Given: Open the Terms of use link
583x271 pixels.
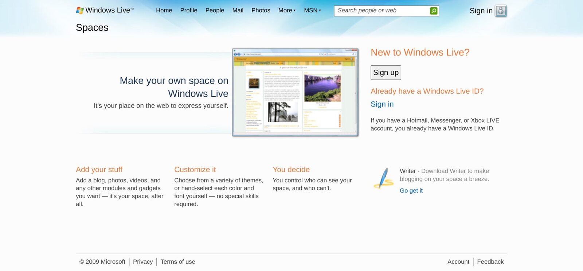Looking at the screenshot, I should 178,262.
